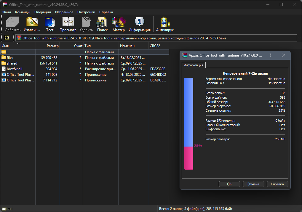Click the Добавить toolbar icon
This screenshot has width=302, height=212.
pos(12,22)
